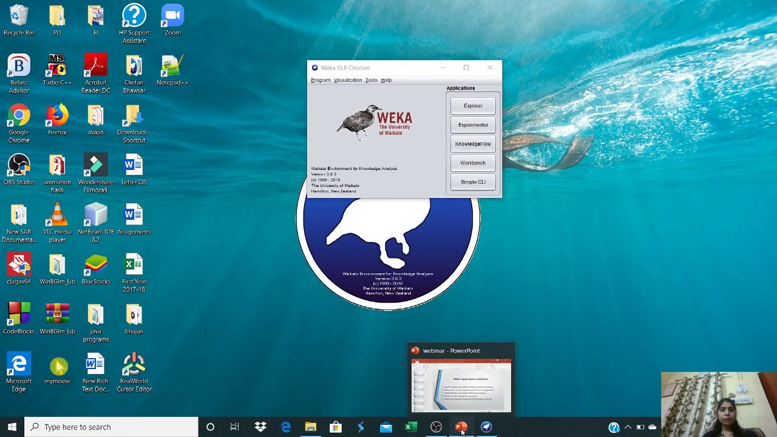Click the Cortana circle in taskbar
The height and width of the screenshot is (437, 777).
210,427
